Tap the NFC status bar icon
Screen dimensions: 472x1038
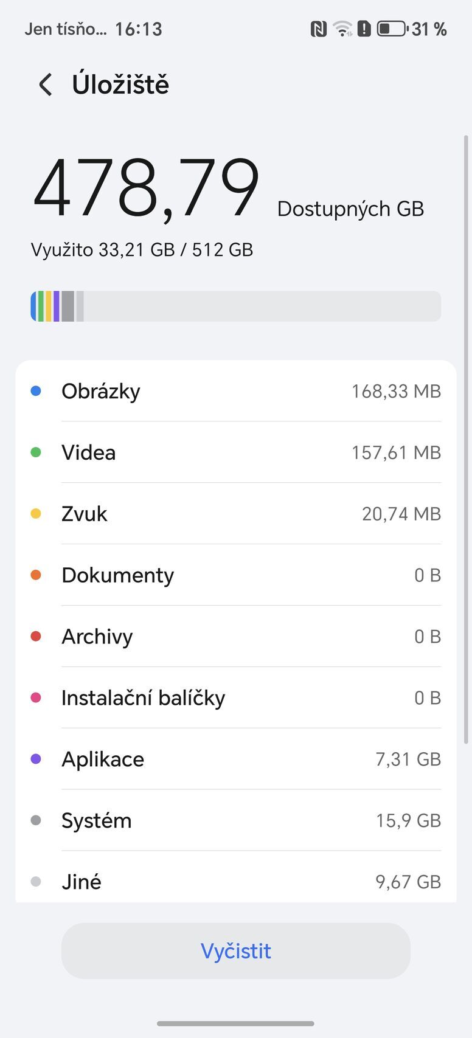tap(318, 29)
